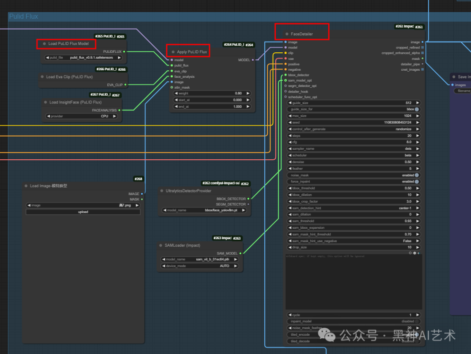Open the pulid_file model dropdown
The image size is (471, 354).
coord(83,58)
